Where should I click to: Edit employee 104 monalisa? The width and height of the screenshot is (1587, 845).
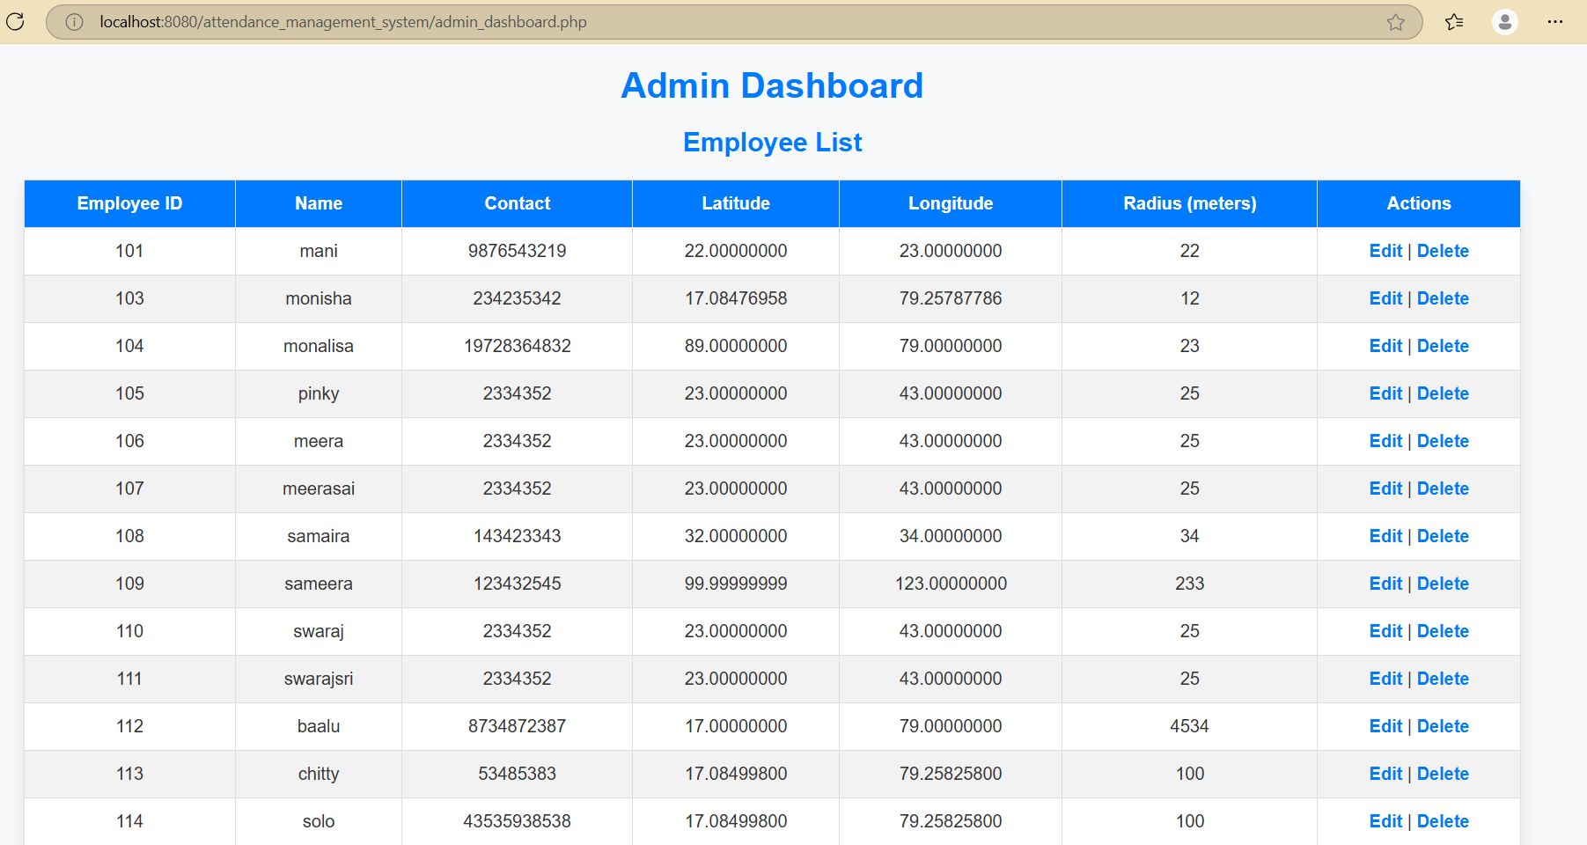click(1385, 346)
